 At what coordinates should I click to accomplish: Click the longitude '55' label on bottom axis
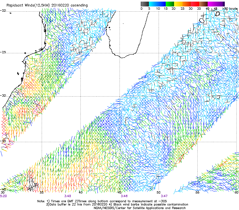197,193
